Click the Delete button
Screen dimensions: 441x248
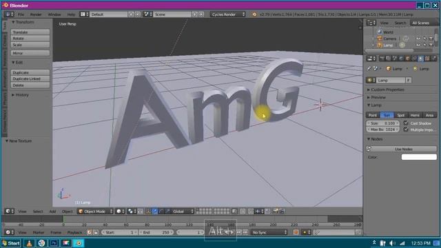point(30,85)
